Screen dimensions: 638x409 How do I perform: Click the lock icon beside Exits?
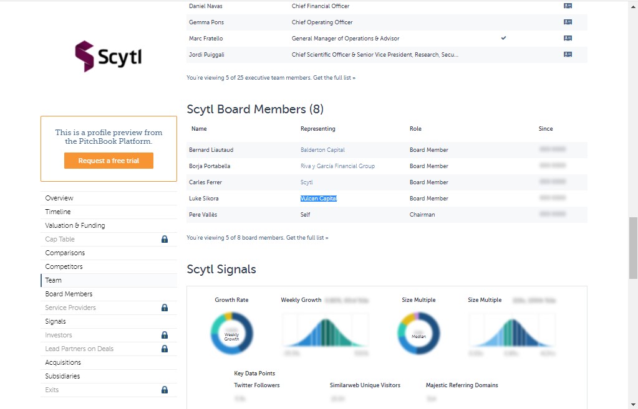coord(165,390)
